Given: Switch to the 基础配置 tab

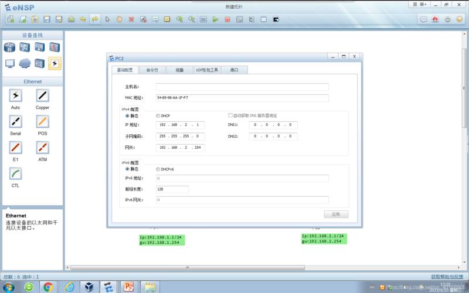Looking at the screenshot, I should [125, 70].
